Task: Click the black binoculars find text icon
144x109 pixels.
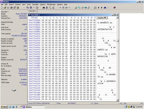Action: click(44, 8)
